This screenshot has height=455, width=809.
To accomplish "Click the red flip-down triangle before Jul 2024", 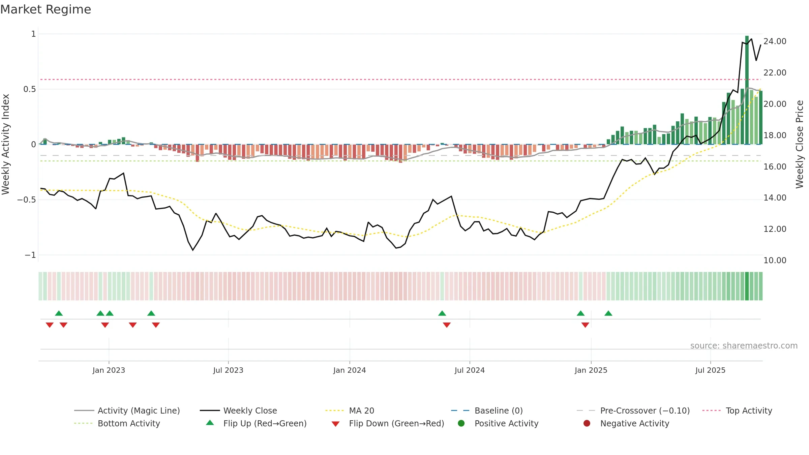I will (447, 325).
